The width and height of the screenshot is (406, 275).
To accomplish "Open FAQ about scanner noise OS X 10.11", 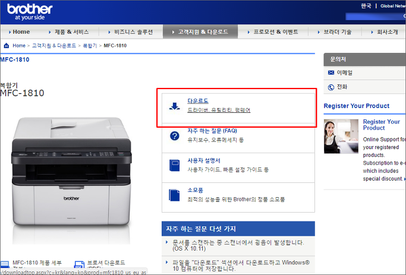I will click(x=238, y=245).
